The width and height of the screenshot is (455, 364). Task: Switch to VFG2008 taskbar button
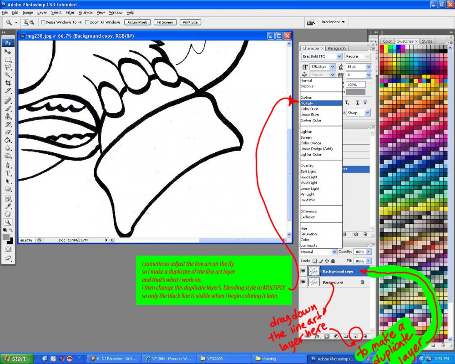pos(223,359)
